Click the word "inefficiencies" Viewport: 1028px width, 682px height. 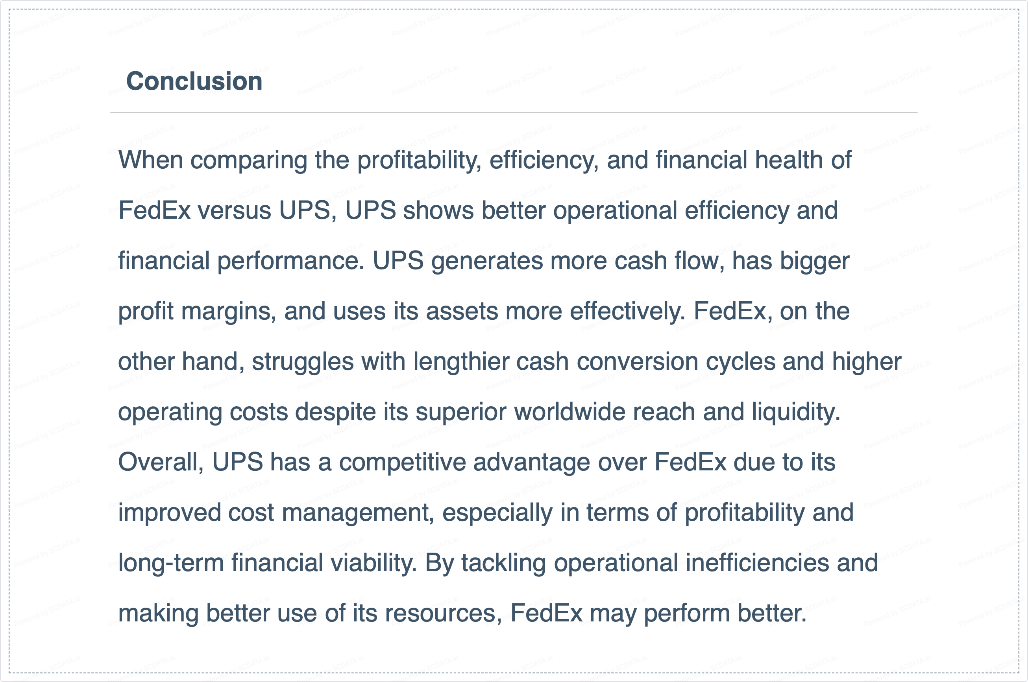pyautogui.click(x=757, y=563)
